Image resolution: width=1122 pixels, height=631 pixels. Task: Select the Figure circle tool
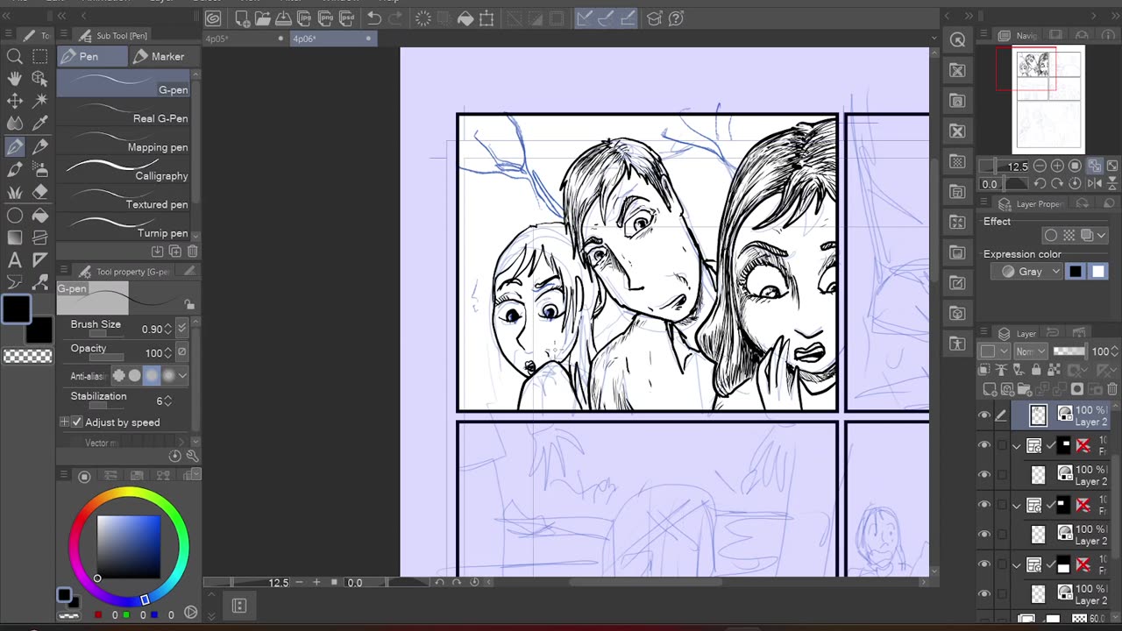(x=15, y=215)
